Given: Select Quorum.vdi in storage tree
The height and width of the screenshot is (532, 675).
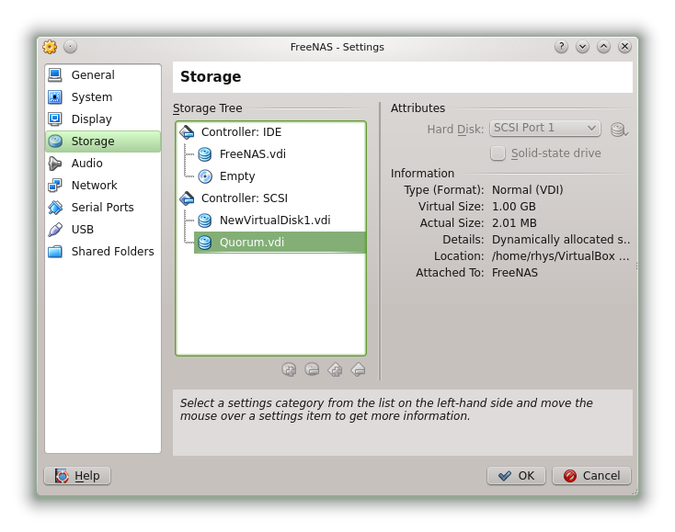Looking at the screenshot, I should click(x=280, y=243).
